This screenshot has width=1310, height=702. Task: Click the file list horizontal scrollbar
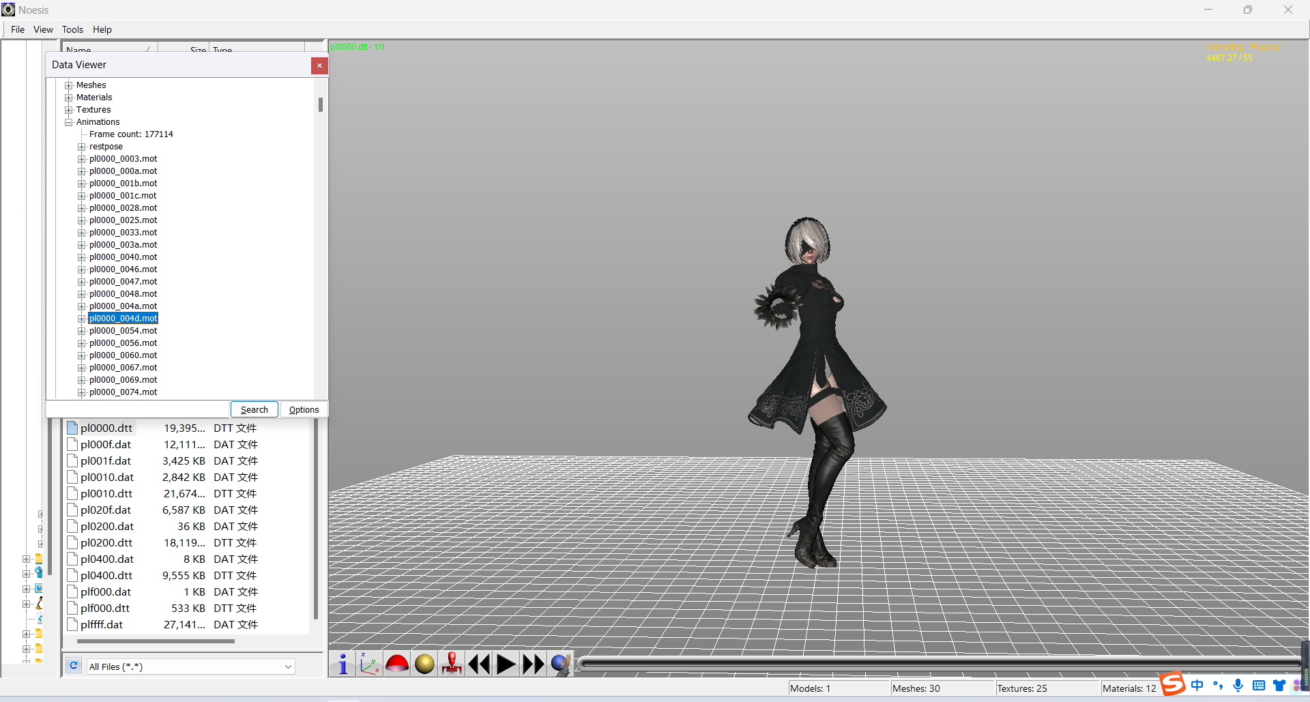[156, 641]
